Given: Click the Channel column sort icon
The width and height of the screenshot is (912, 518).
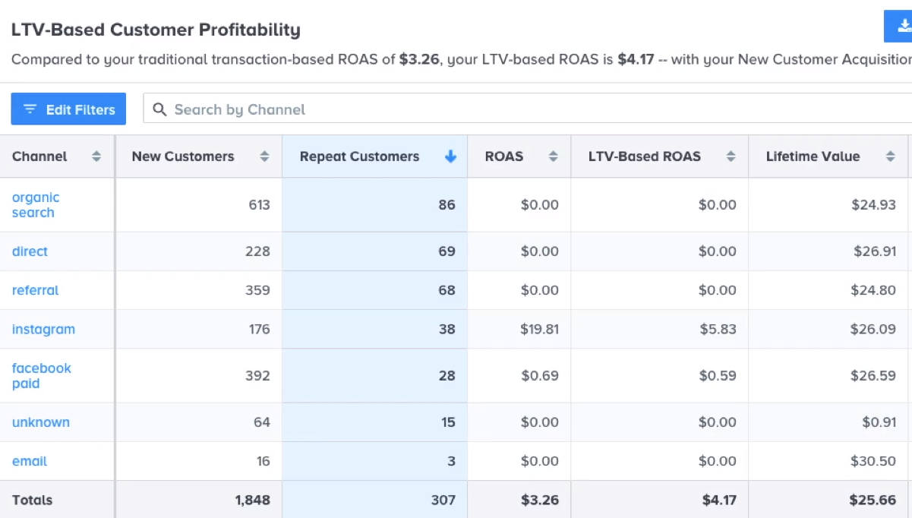Looking at the screenshot, I should (96, 156).
